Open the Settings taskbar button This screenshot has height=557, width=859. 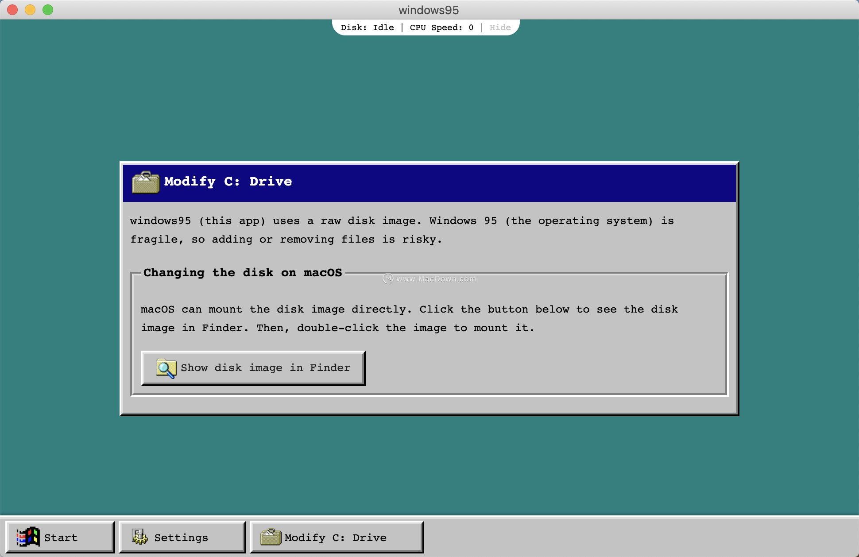[x=182, y=537]
